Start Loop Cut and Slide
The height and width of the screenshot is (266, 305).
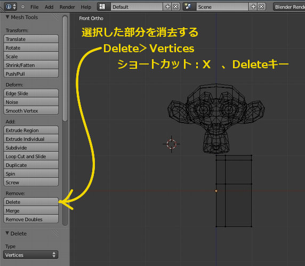31,156
